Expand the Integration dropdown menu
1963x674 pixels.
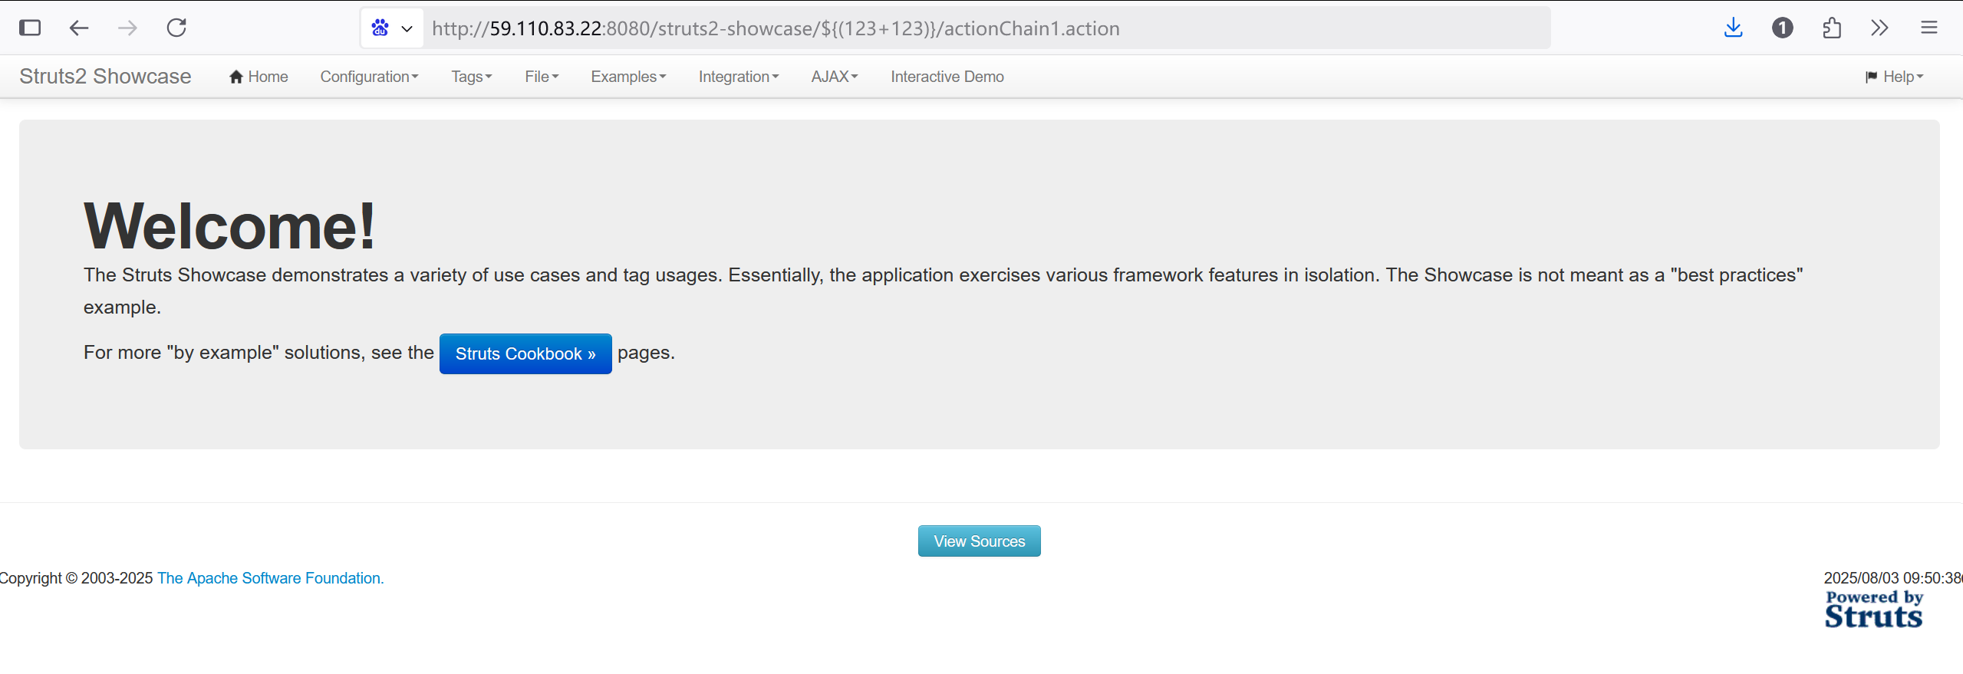[738, 77]
